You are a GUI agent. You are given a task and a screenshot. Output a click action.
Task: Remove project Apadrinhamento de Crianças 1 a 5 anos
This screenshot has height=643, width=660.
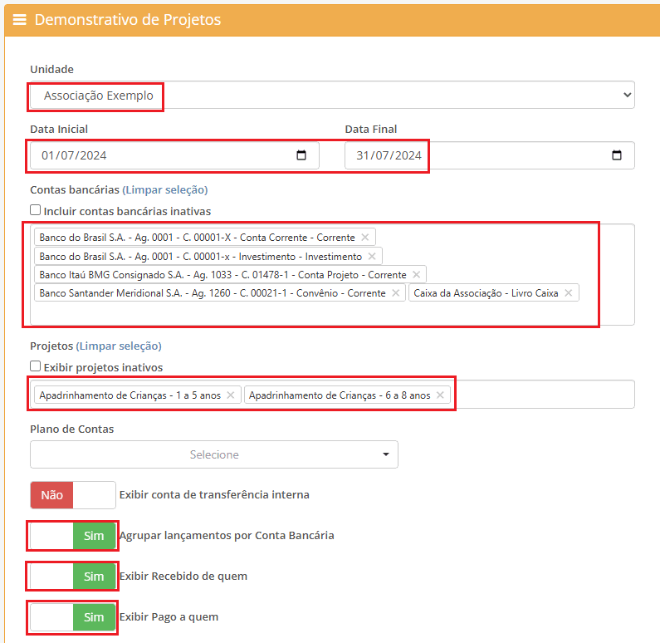point(231,395)
